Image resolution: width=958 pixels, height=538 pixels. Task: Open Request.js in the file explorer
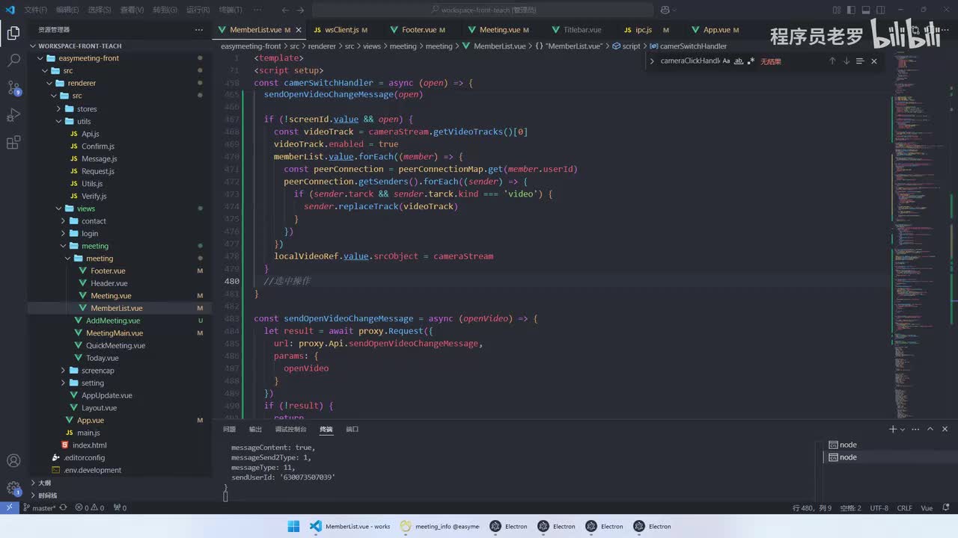[x=98, y=171]
